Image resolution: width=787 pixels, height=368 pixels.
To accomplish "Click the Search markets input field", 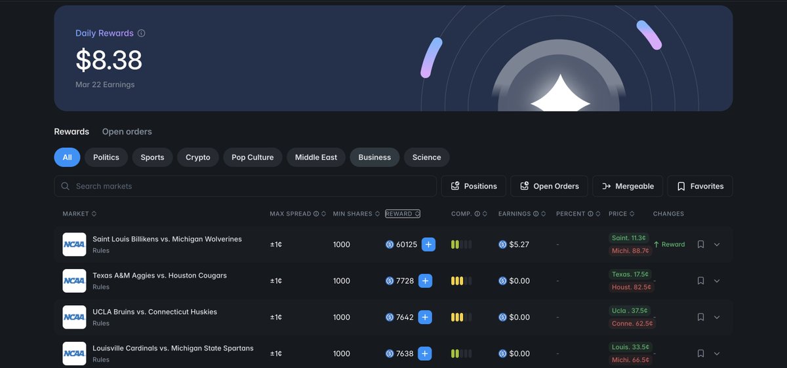I will [245, 186].
